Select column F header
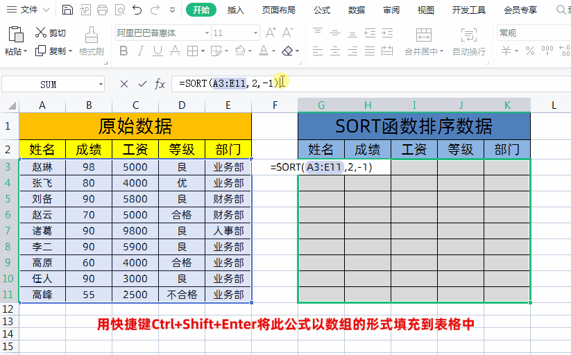571x355 pixels. tap(275, 105)
